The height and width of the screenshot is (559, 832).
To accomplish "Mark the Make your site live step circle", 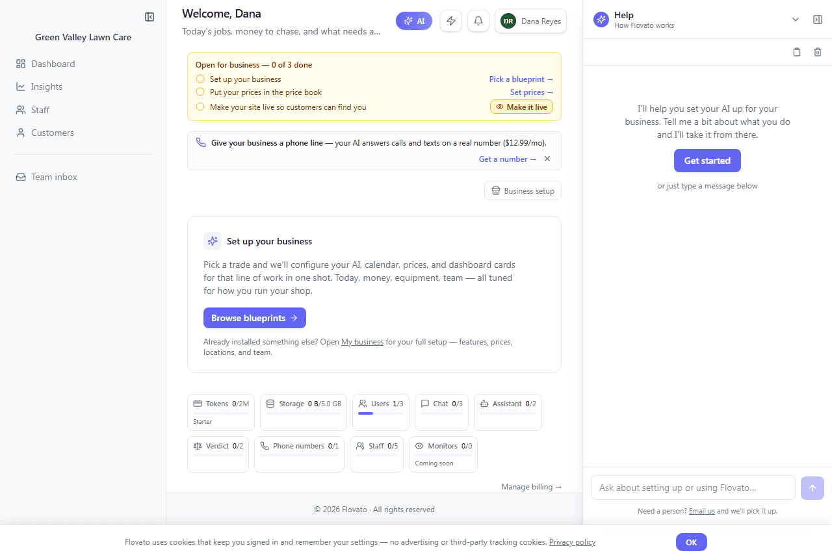I will coord(200,107).
